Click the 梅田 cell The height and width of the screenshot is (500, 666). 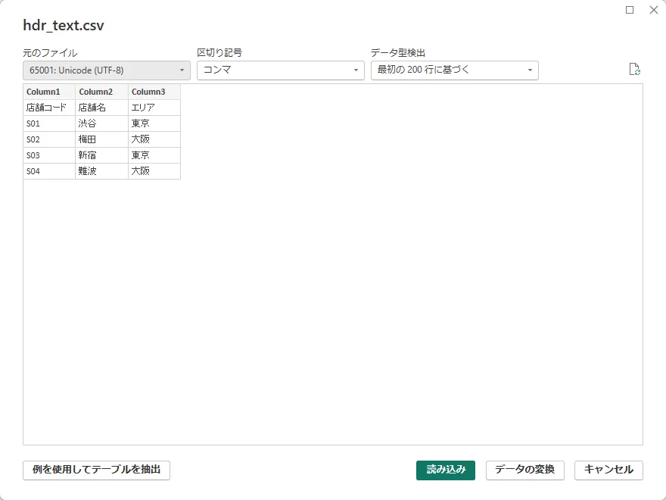(x=102, y=139)
